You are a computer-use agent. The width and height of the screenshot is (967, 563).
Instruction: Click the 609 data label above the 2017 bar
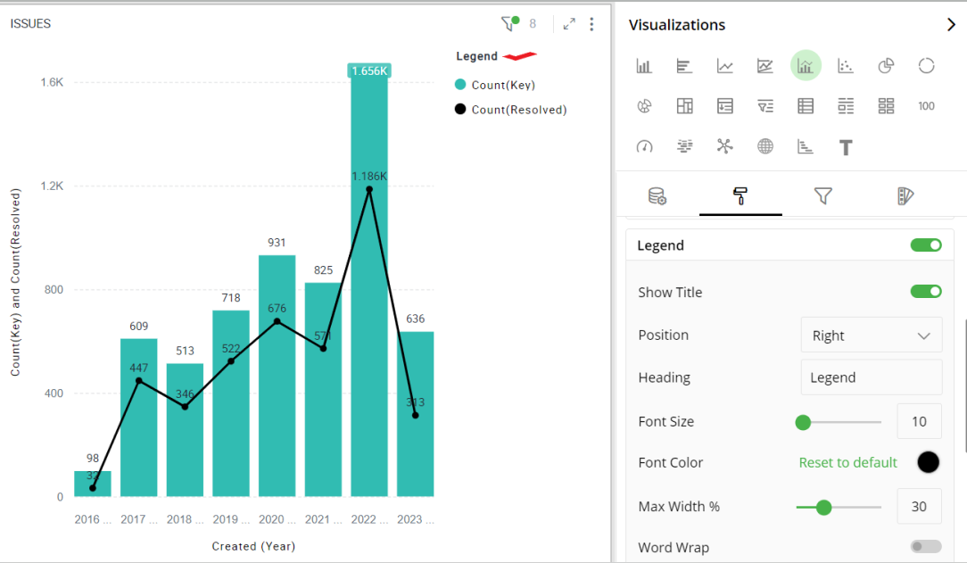[x=139, y=327]
